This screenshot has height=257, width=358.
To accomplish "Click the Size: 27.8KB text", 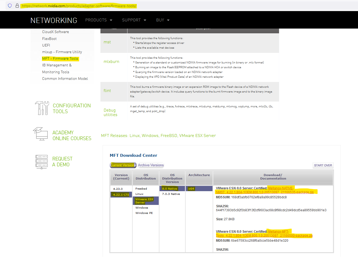I will [225, 219].
